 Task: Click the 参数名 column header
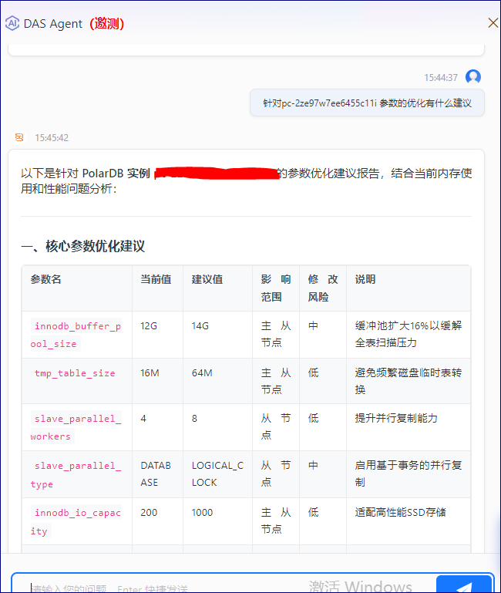(45, 279)
